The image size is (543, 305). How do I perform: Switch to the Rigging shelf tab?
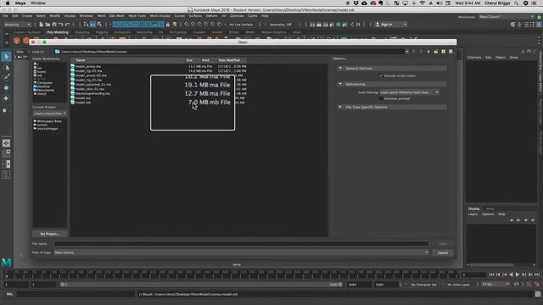tap(102, 32)
